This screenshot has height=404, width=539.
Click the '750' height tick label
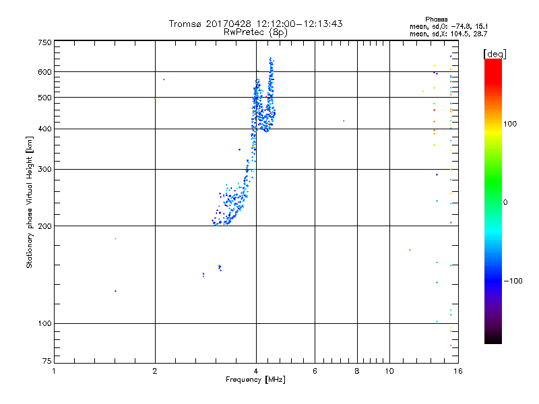(44, 42)
